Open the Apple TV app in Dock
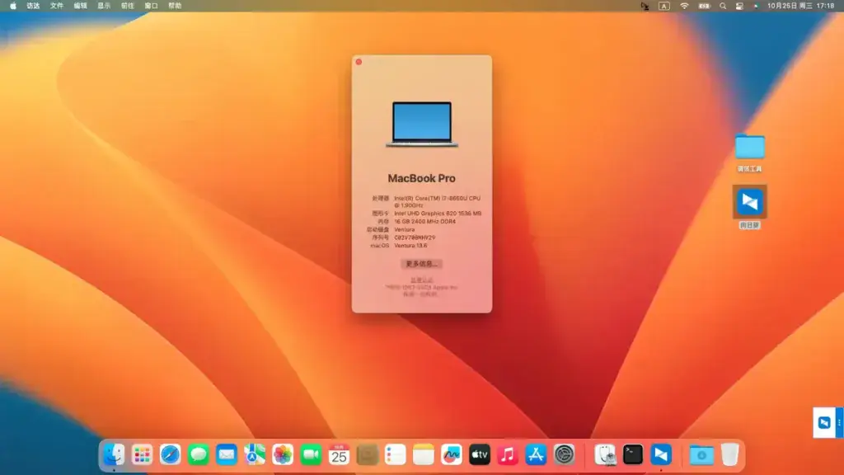844x475 pixels. click(479, 455)
